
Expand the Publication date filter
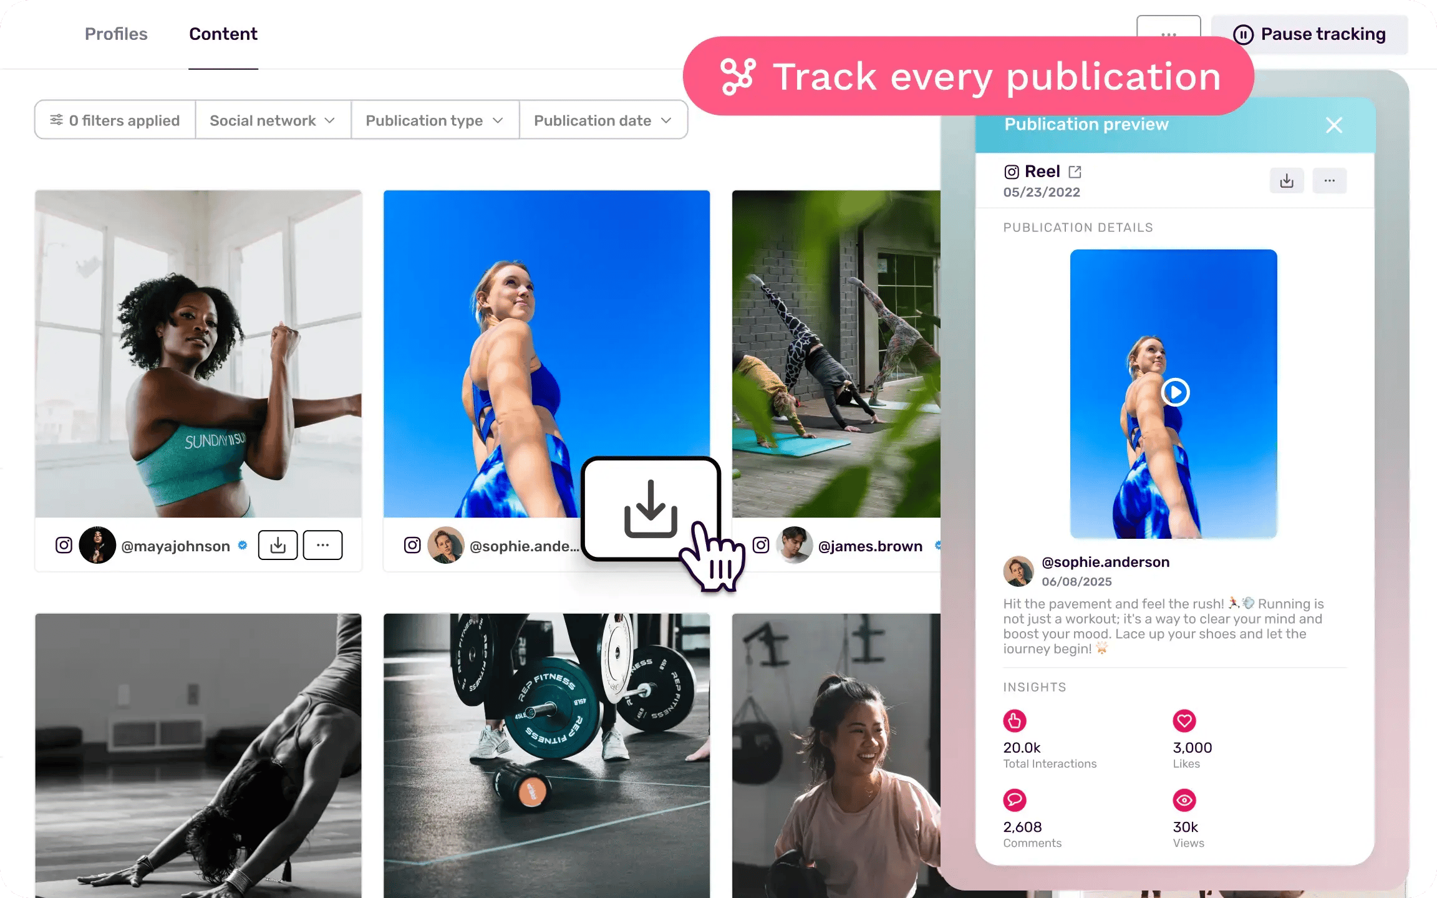[x=603, y=120]
